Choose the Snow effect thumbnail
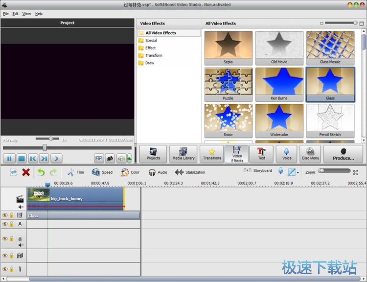 (228, 121)
